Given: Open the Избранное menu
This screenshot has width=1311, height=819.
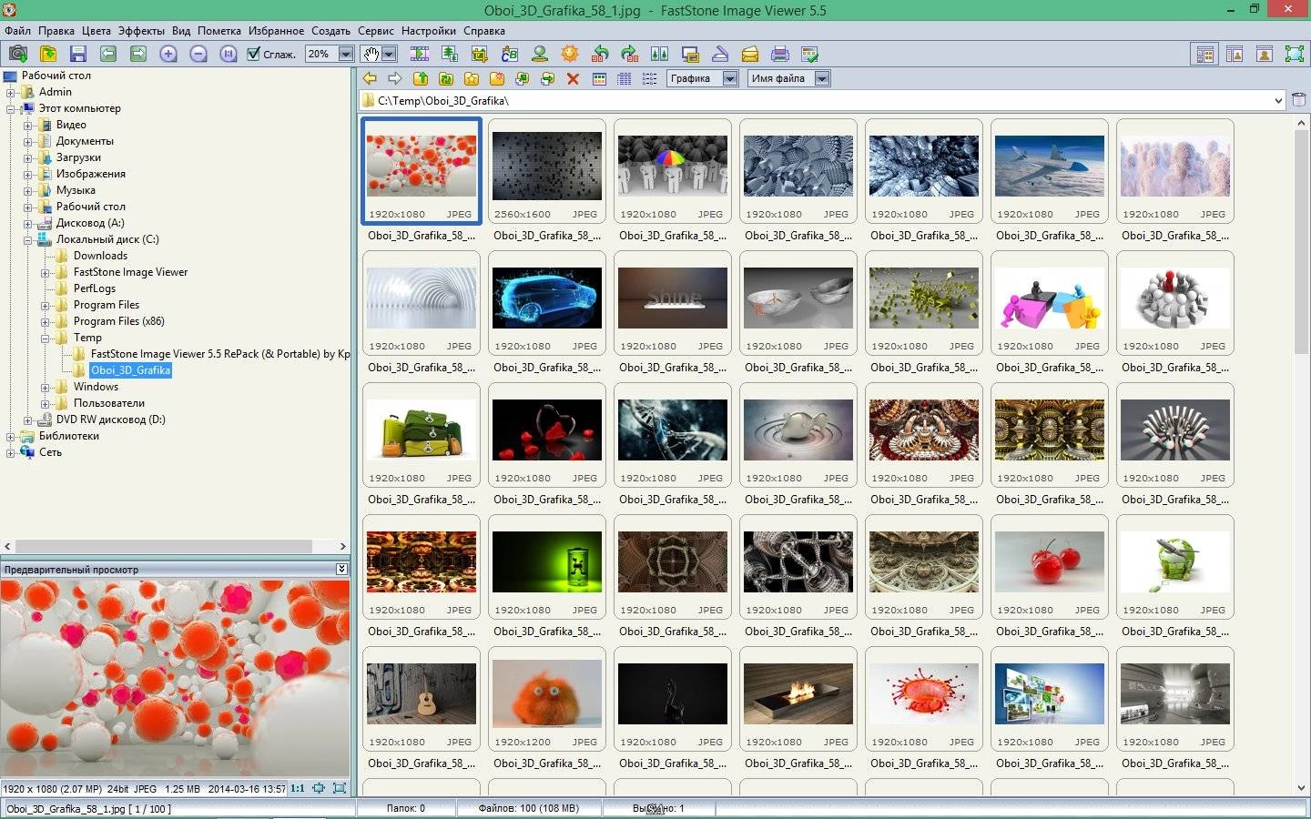Looking at the screenshot, I should [276, 30].
